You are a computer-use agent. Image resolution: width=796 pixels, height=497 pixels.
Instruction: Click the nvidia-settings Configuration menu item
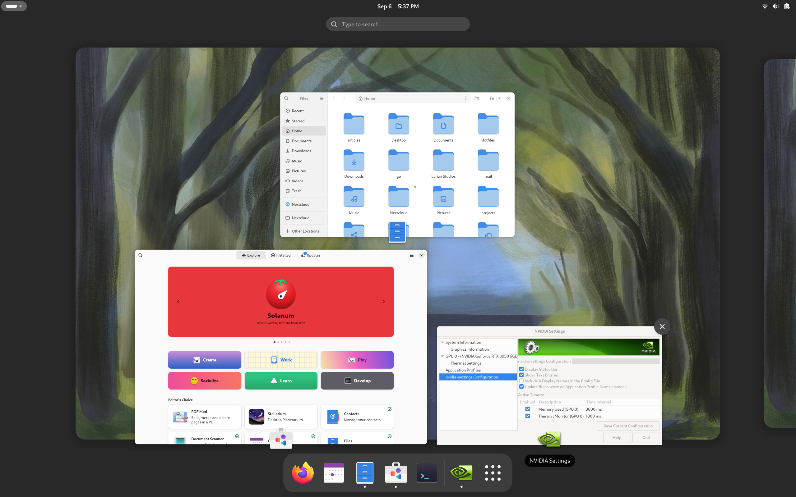click(472, 377)
